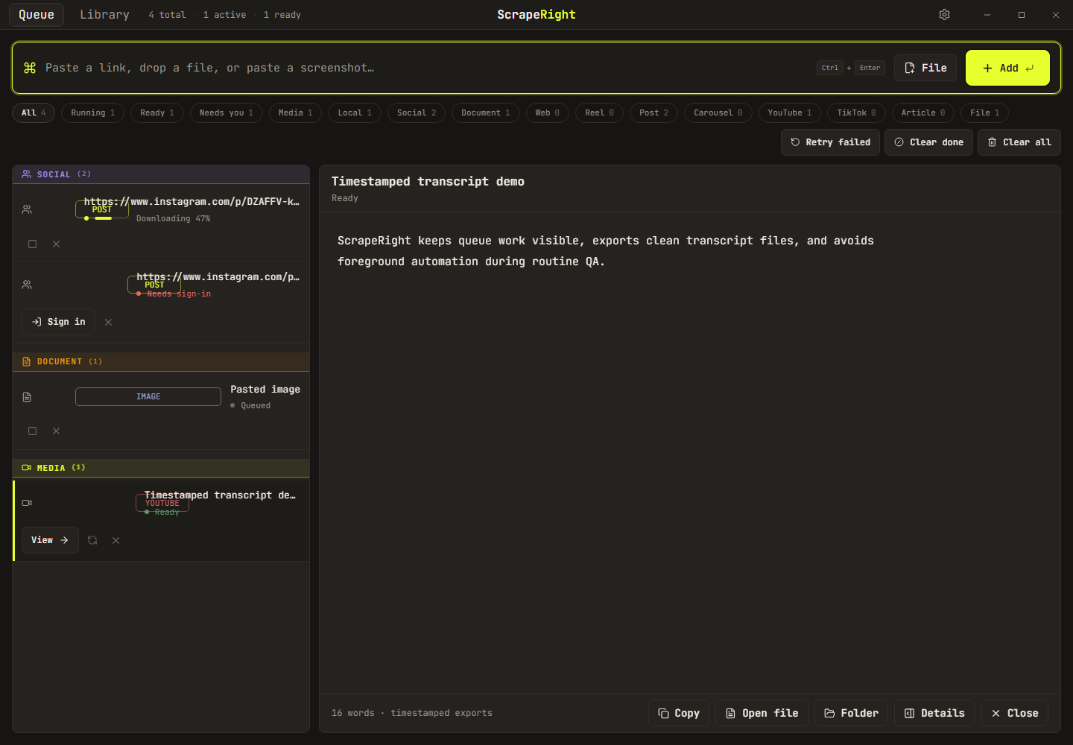1073x745 pixels.
Task: Filter by Document type
Action: (486, 112)
